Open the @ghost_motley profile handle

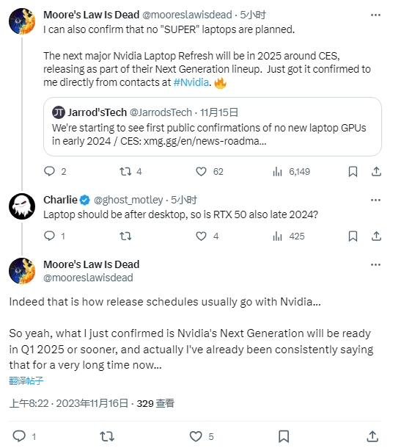tap(128, 200)
